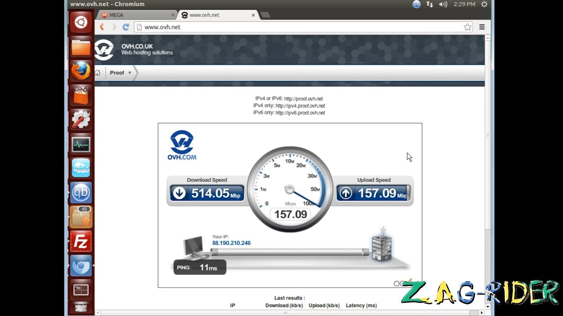Click the 'Latency (ms)' column header
The width and height of the screenshot is (563, 316).
click(x=362, y=305)
